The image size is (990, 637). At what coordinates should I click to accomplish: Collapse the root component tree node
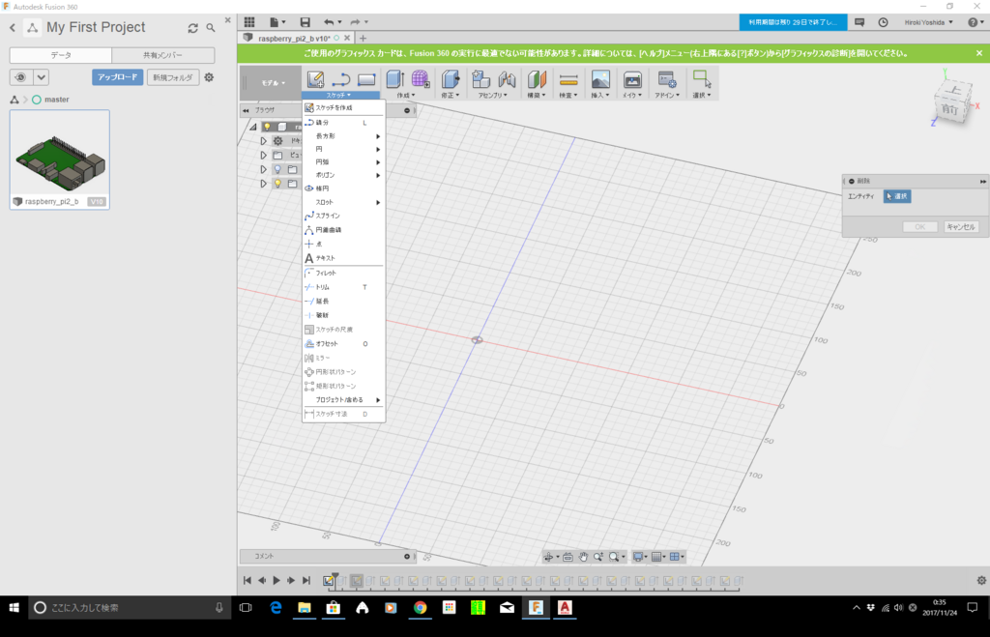tap(253, 127)
